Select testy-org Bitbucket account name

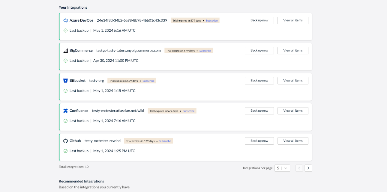[97, 81]
